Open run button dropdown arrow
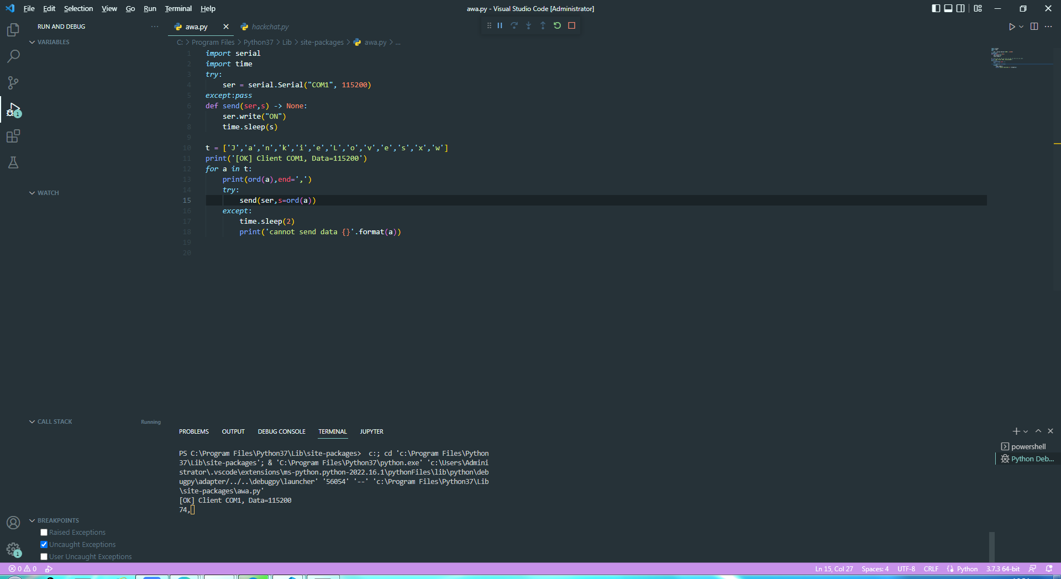Screen dimensions: 1061x579 pos(1021,27)
